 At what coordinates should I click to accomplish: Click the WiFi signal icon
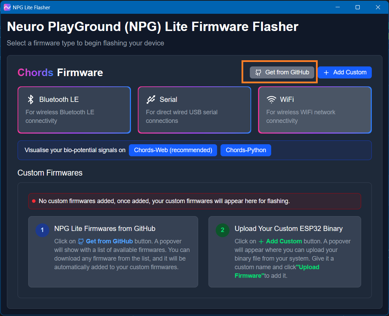coord(272,99)
